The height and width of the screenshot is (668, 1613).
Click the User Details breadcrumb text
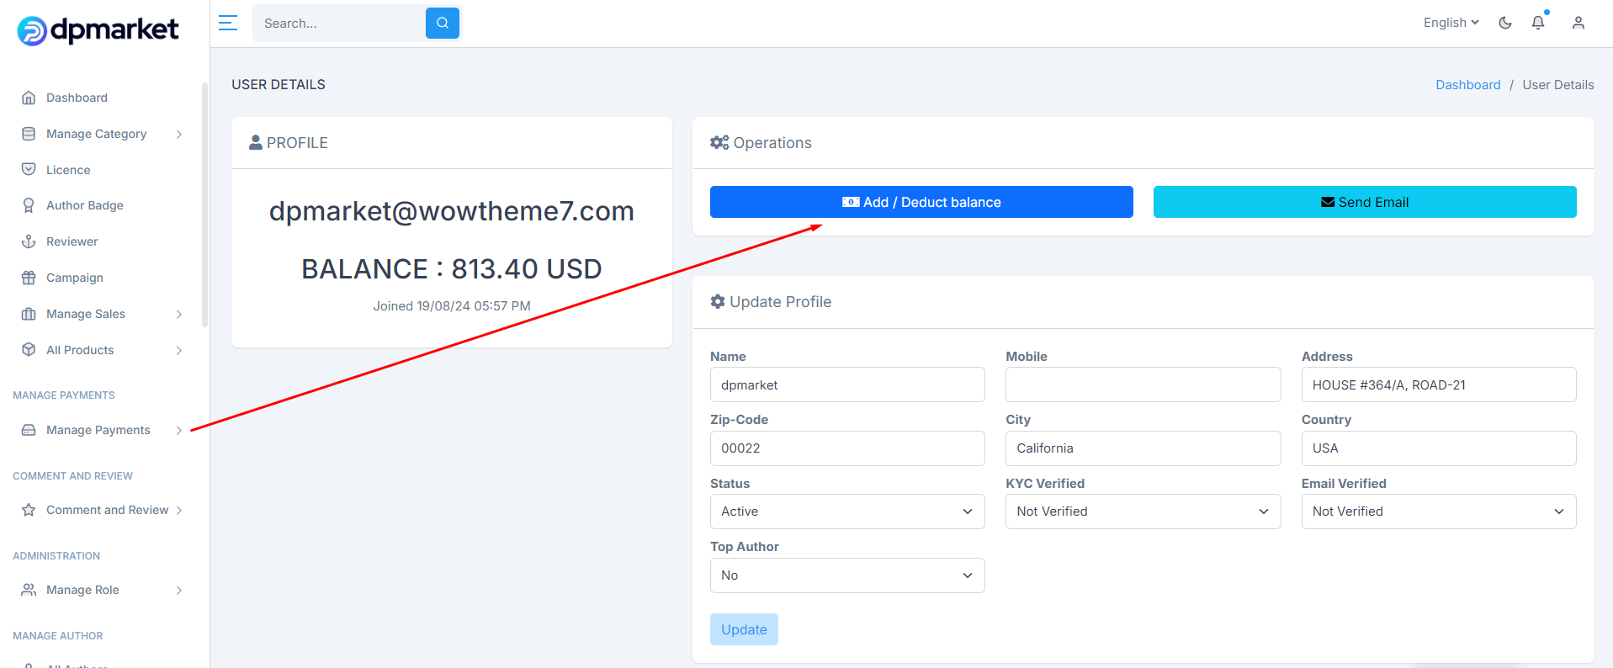click(1558, 85)
